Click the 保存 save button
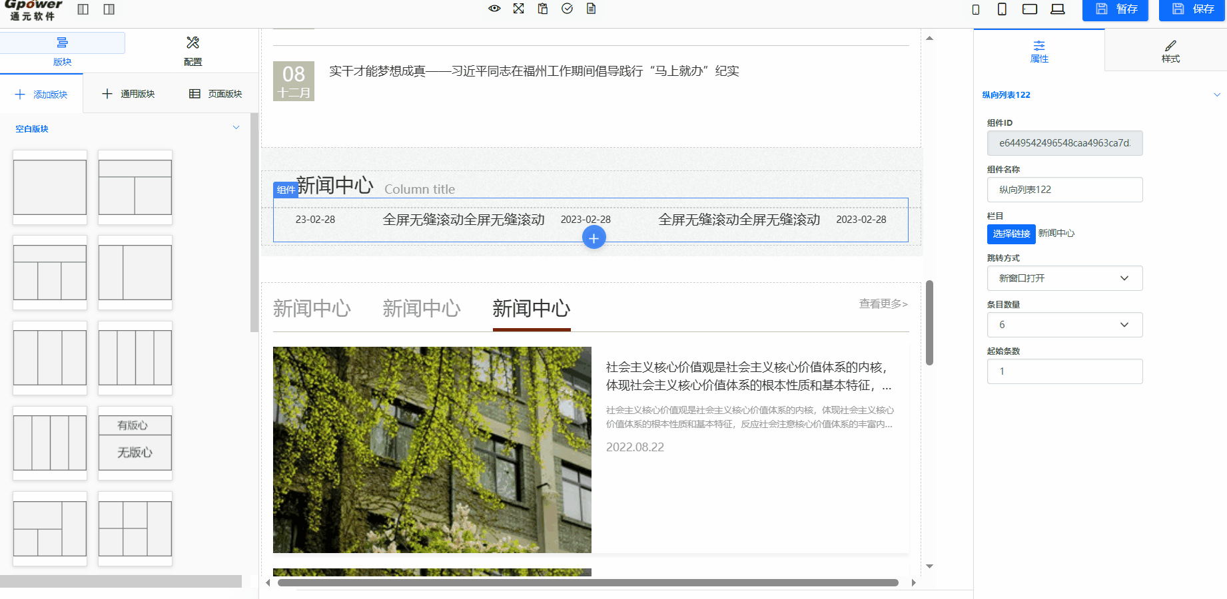The height and width of the screenshot is (599, 1227). (x=1192, y=9)
